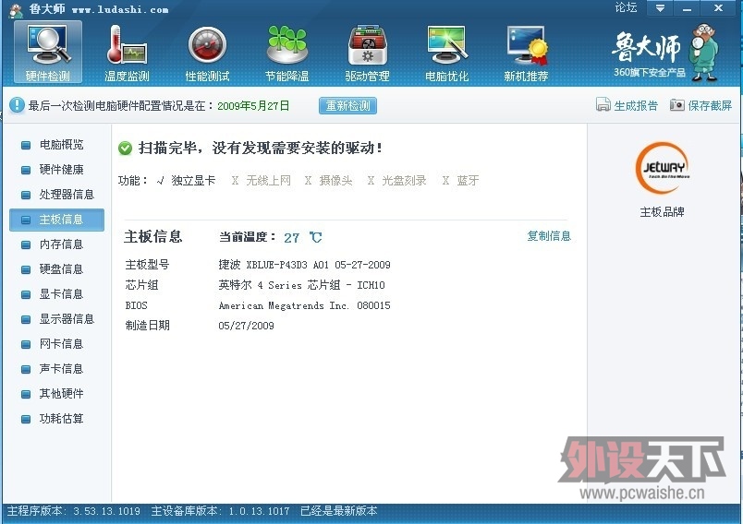This screenshot has width=743, height=524.
Task: Click the green scan complete checkmark icon
Action: click(125, 149)
